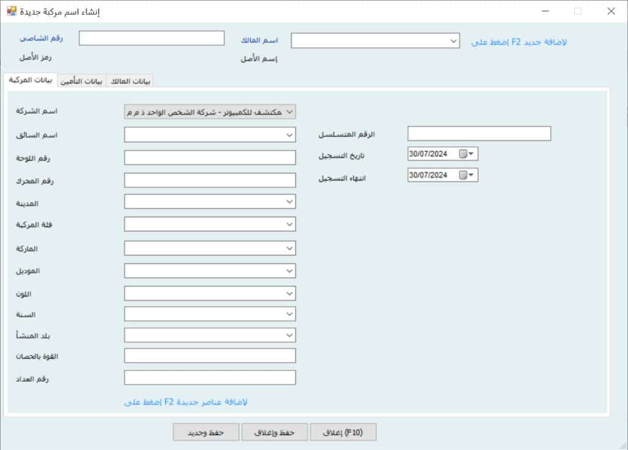
Task: Open the calendar for انتهاء التسجيل
Action: tap(471, 175)
